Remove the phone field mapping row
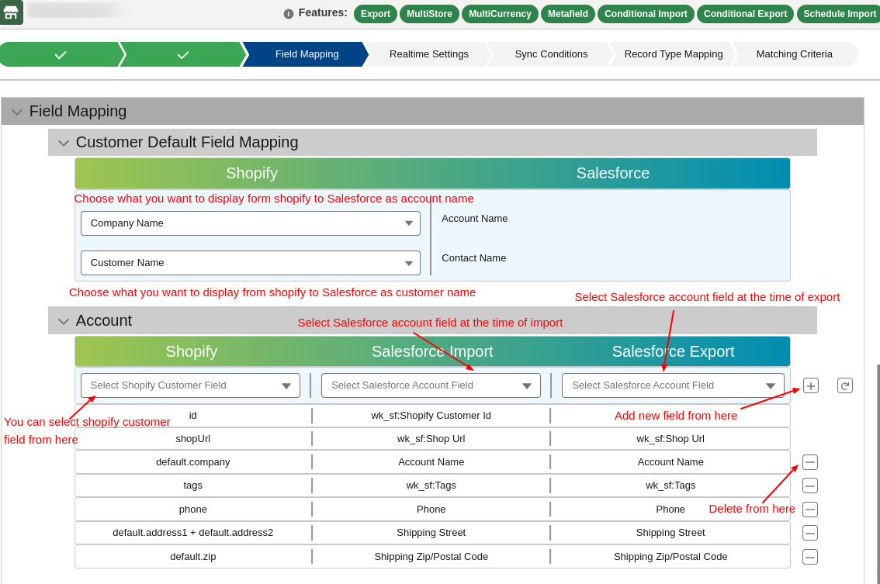 click(x=809, y=509)
